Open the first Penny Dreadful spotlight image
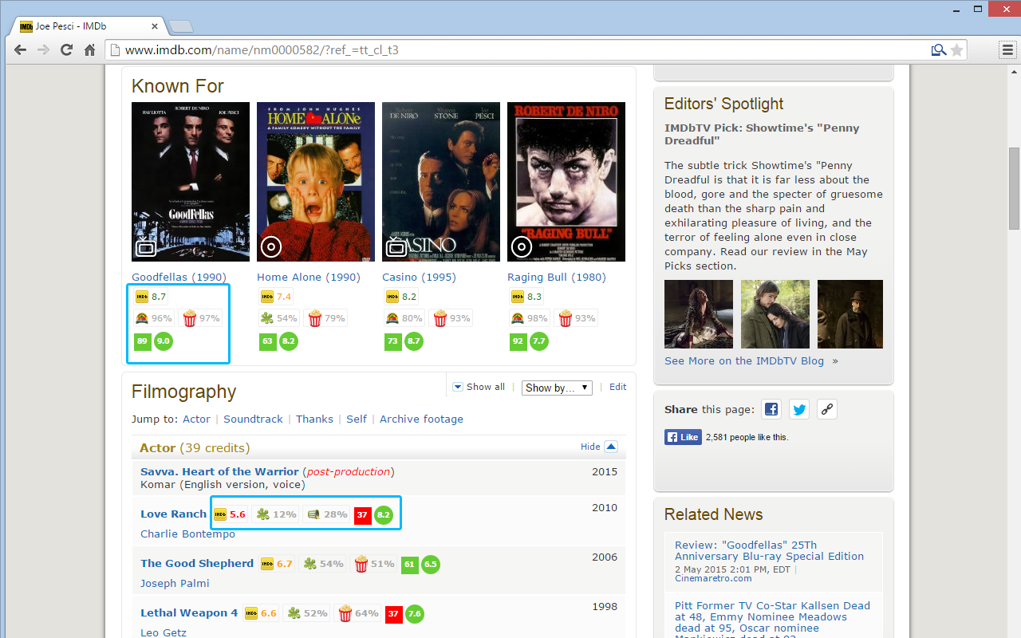This screenshot has width=1021, height=638. tap(699, 314)
